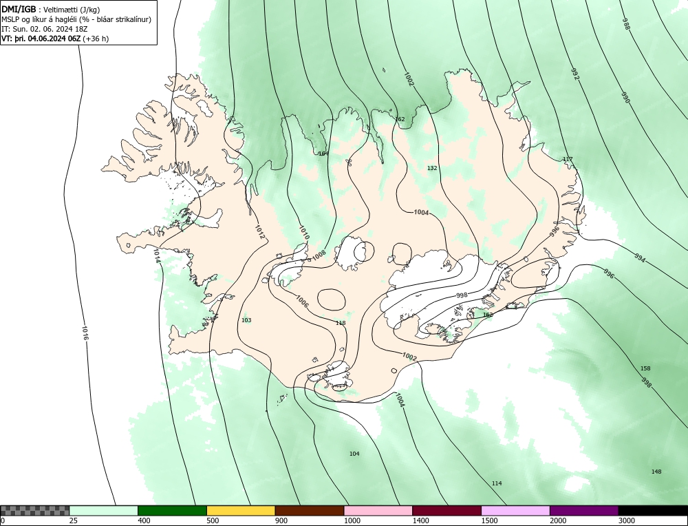Image resolution: width=688 pixels, height=526 pixels.
Task: Click the grey checkered 0–25 legend swatch
Action: click(x=34, y=511)
